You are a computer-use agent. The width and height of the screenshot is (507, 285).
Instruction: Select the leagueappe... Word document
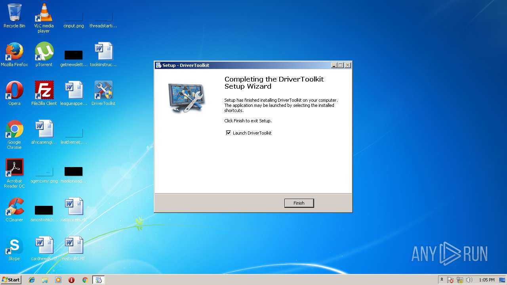click(74, 93)
